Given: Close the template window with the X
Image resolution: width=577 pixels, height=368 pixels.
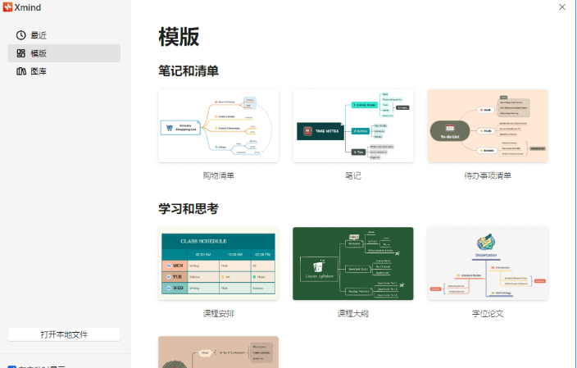Looking at the screenshot, I should click(x=562, y=7).
